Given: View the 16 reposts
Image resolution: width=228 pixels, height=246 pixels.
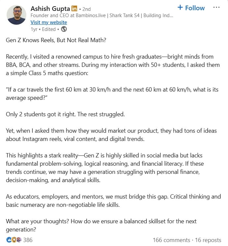Looking at the screenshot, I should coord(208,240).
